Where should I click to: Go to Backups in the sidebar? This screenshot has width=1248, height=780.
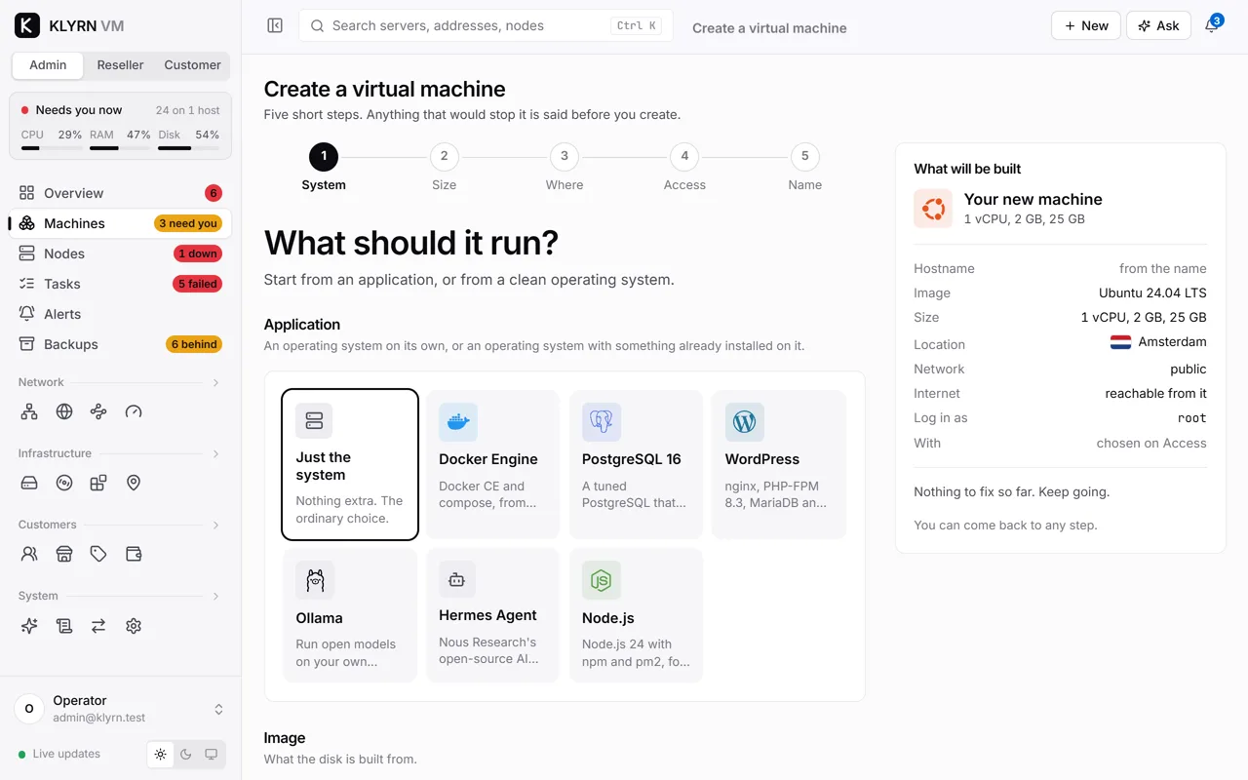(x=121, y=344)
